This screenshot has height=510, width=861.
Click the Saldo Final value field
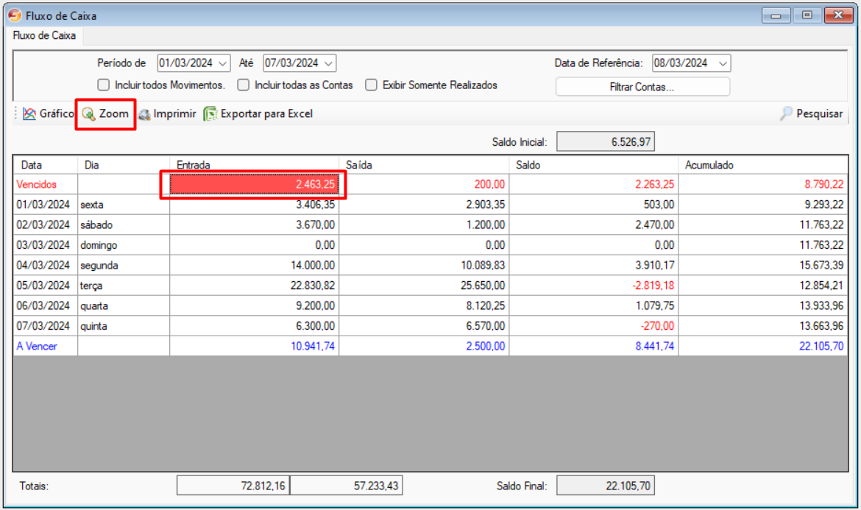pyautogui.click(x=606, y=486)
